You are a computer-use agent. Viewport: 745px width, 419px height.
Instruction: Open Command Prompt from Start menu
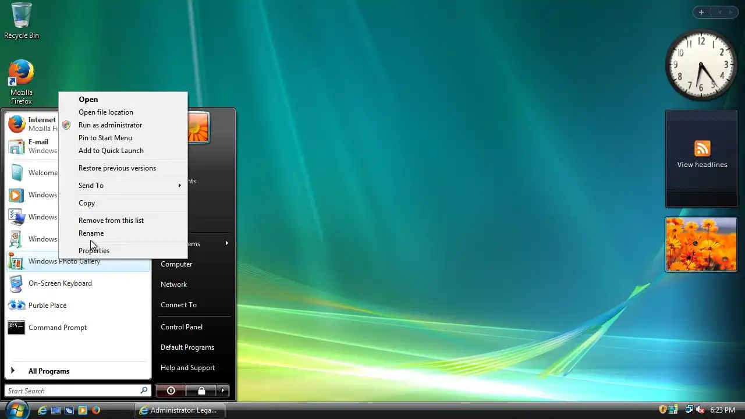(x=77, y=328)
